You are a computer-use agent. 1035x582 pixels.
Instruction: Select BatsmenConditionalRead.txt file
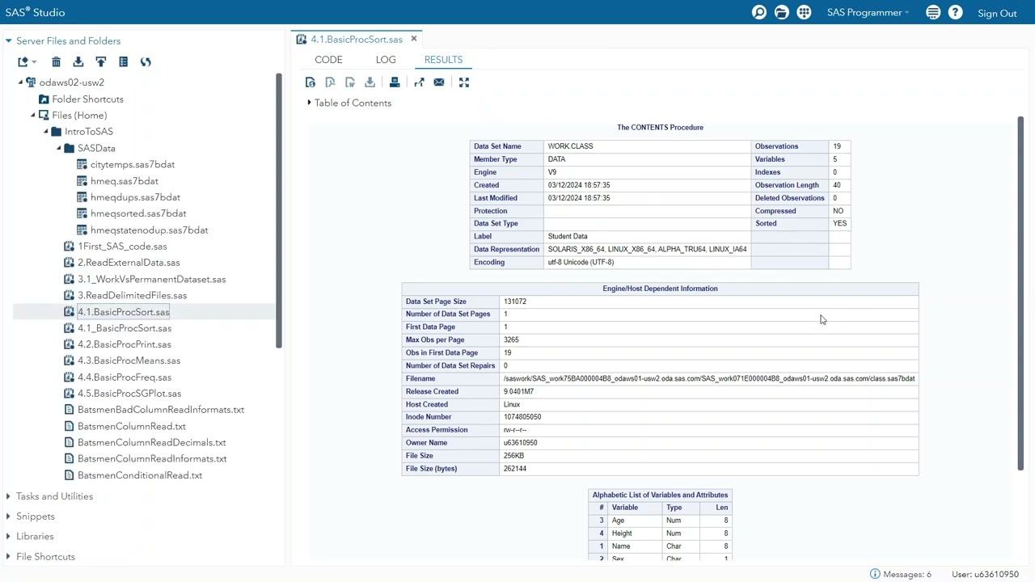[x=140, y=475]
